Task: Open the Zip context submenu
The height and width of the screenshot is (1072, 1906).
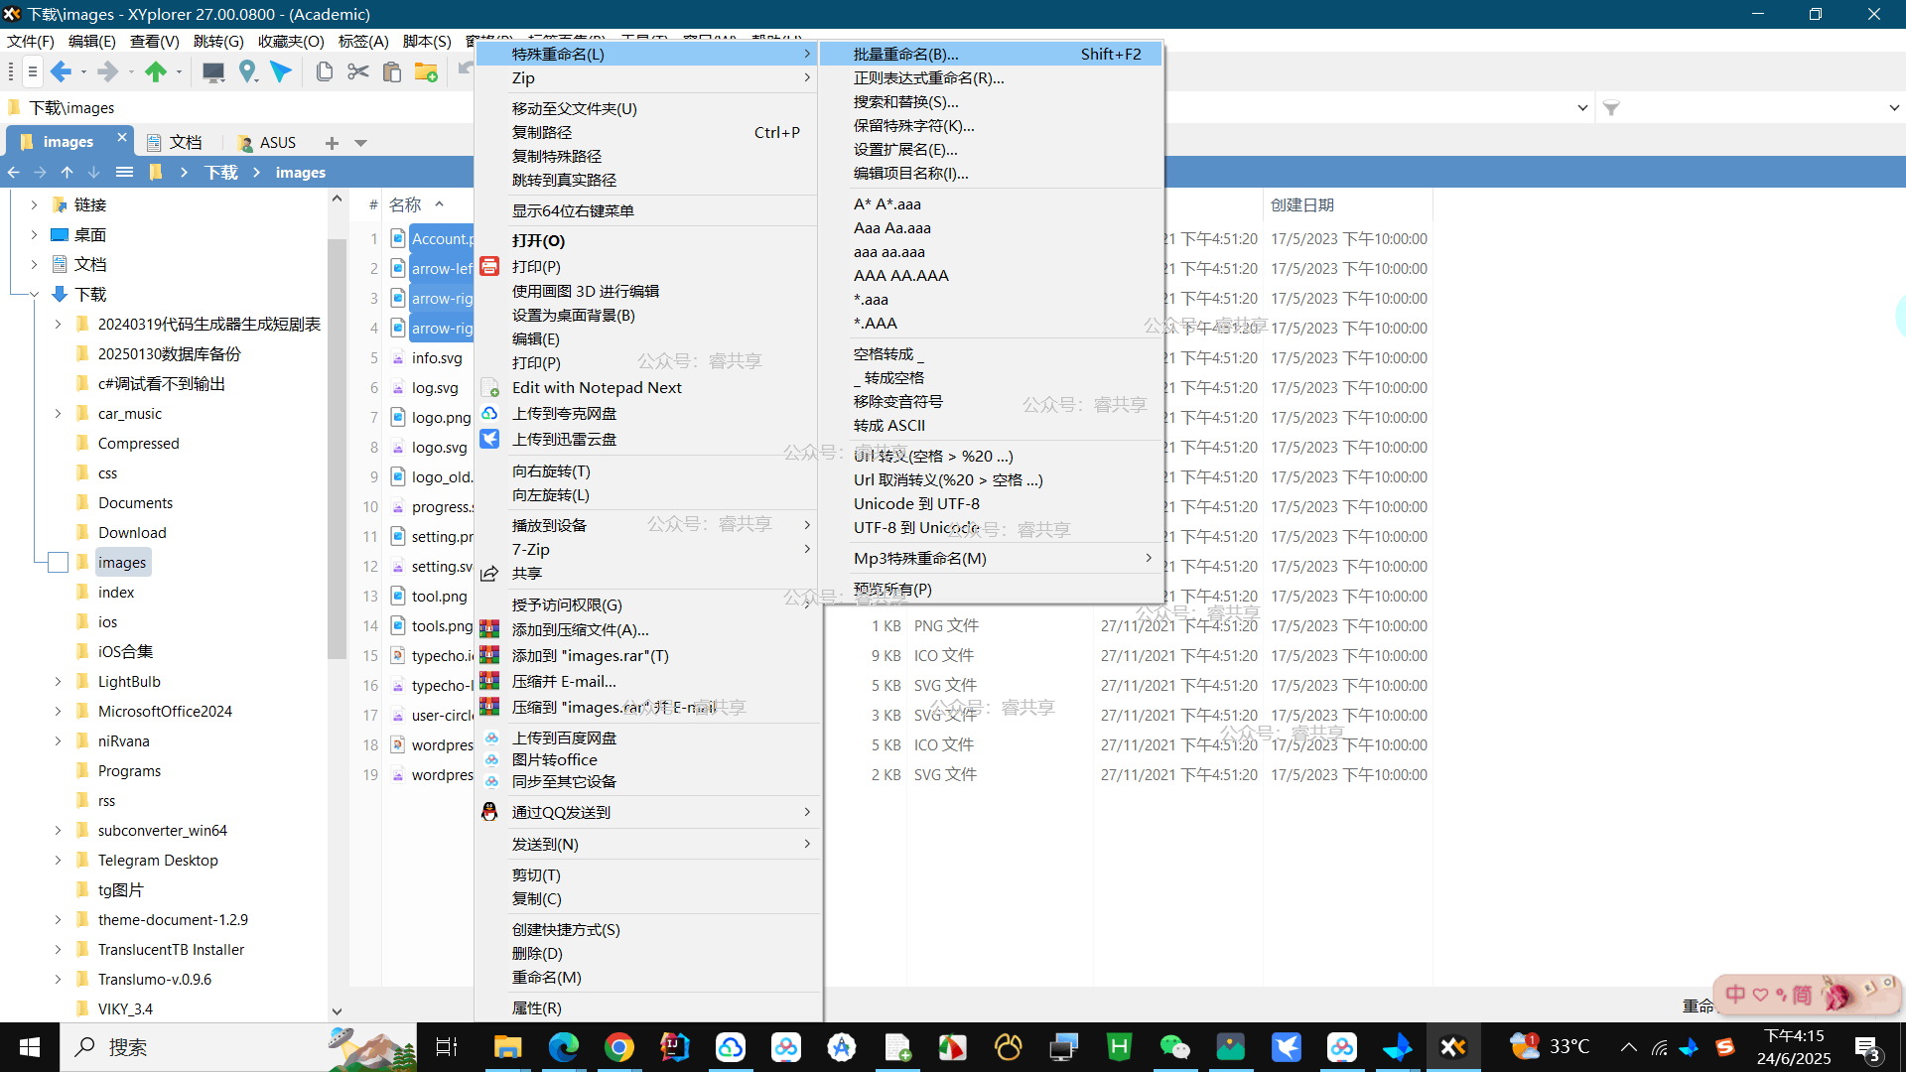Action: [647, 77]
